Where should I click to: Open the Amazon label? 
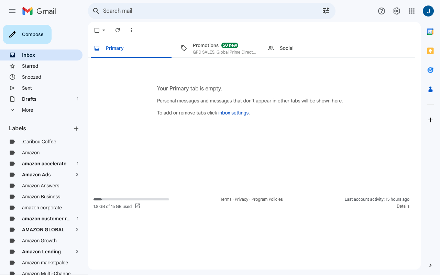pyautogui.click(x=41, y=153)
